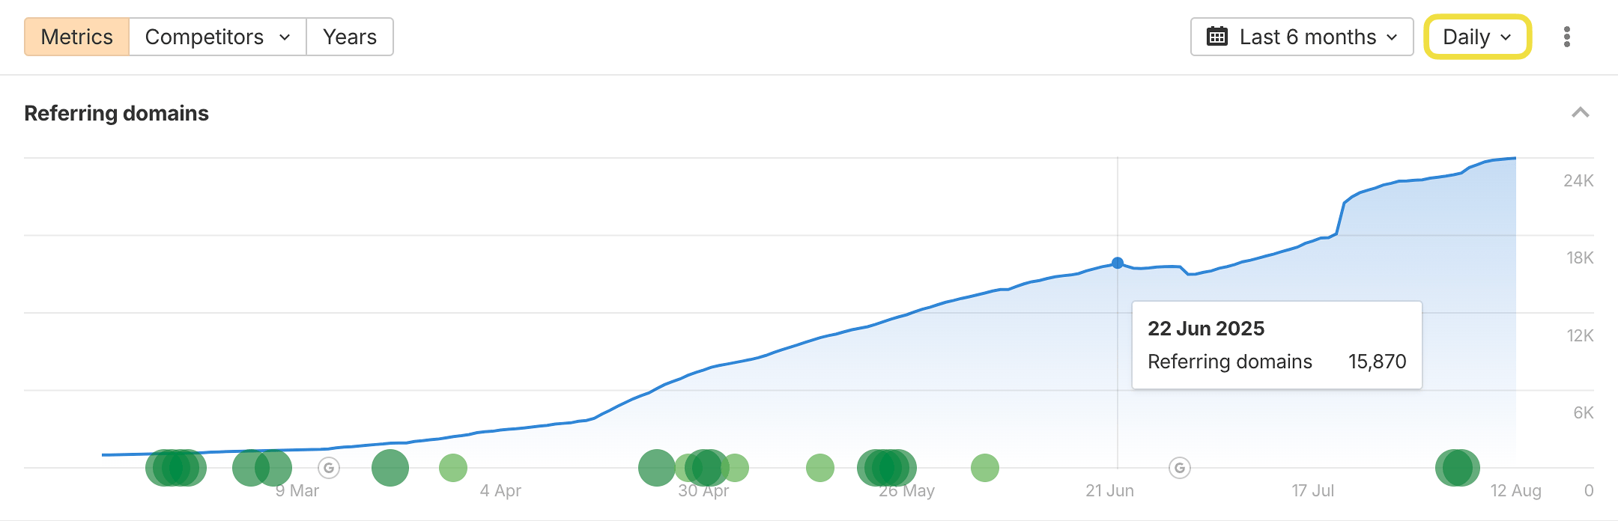This screenshot has width=1618, height=521.
Task: Click Google update marker near 9 Mar
Action: (328, 468)
